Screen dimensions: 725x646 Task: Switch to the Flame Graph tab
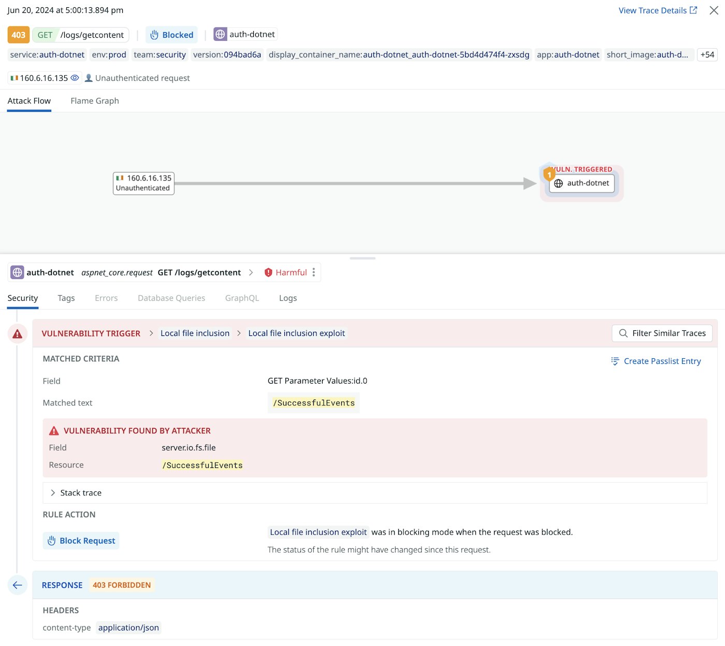tap(95, 101)
